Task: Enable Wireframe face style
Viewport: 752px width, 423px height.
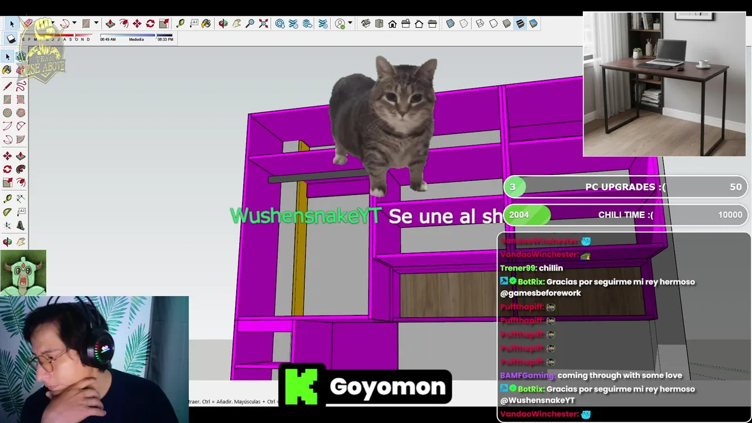Action: (x=480, y=23)
